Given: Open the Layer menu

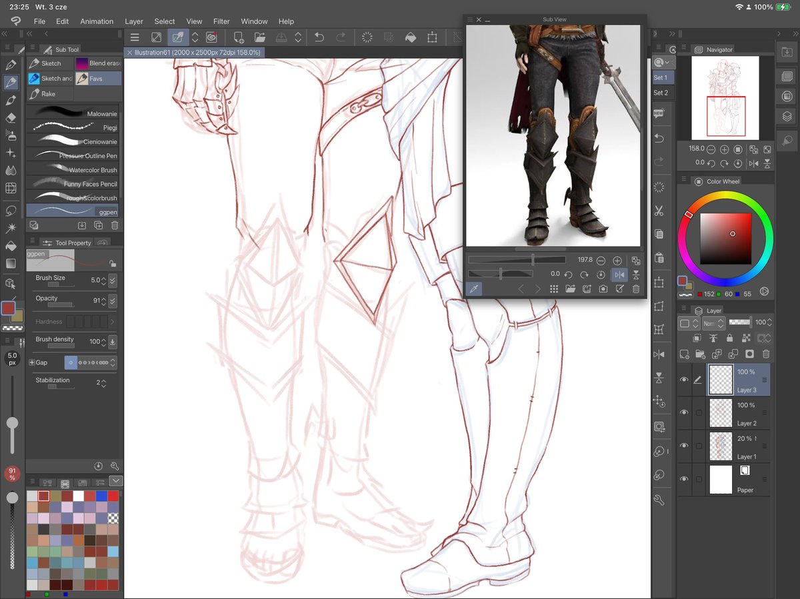Looking at the screenshot, I should [x=134, y=21].
